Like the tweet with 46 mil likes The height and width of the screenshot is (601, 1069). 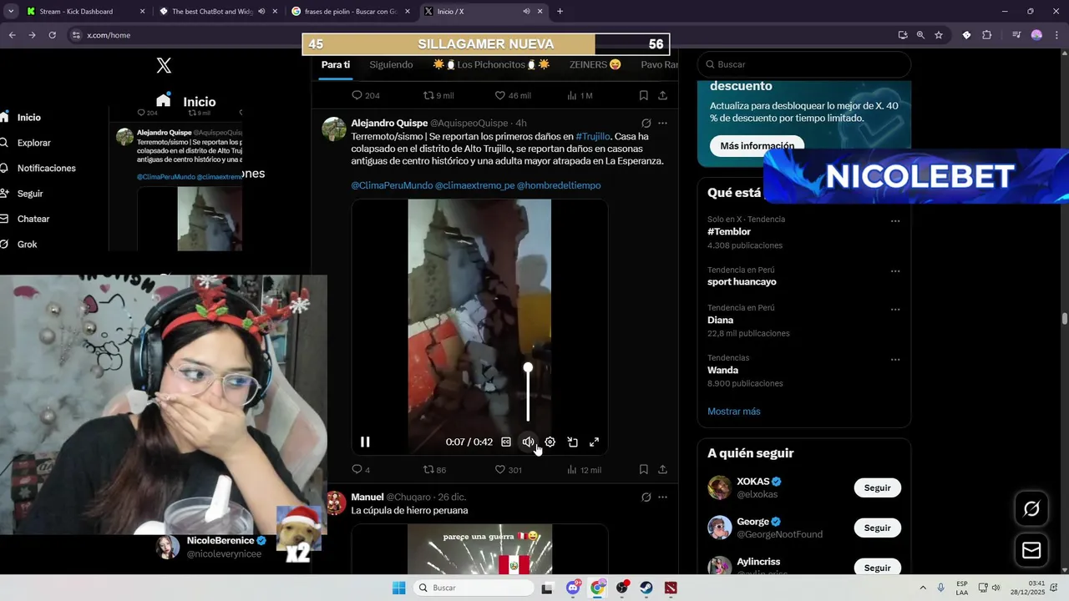[513, 95]
